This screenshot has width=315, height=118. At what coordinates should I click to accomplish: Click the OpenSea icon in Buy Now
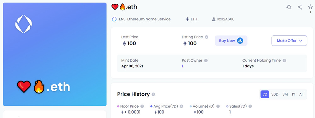[x=240, y=41]
